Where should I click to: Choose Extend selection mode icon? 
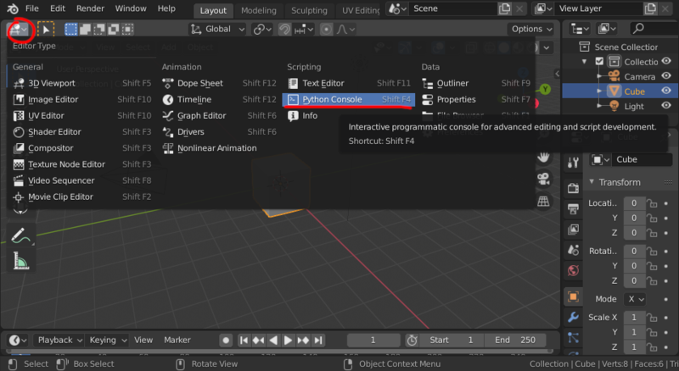pyautogui.click(x=86, y=29)
